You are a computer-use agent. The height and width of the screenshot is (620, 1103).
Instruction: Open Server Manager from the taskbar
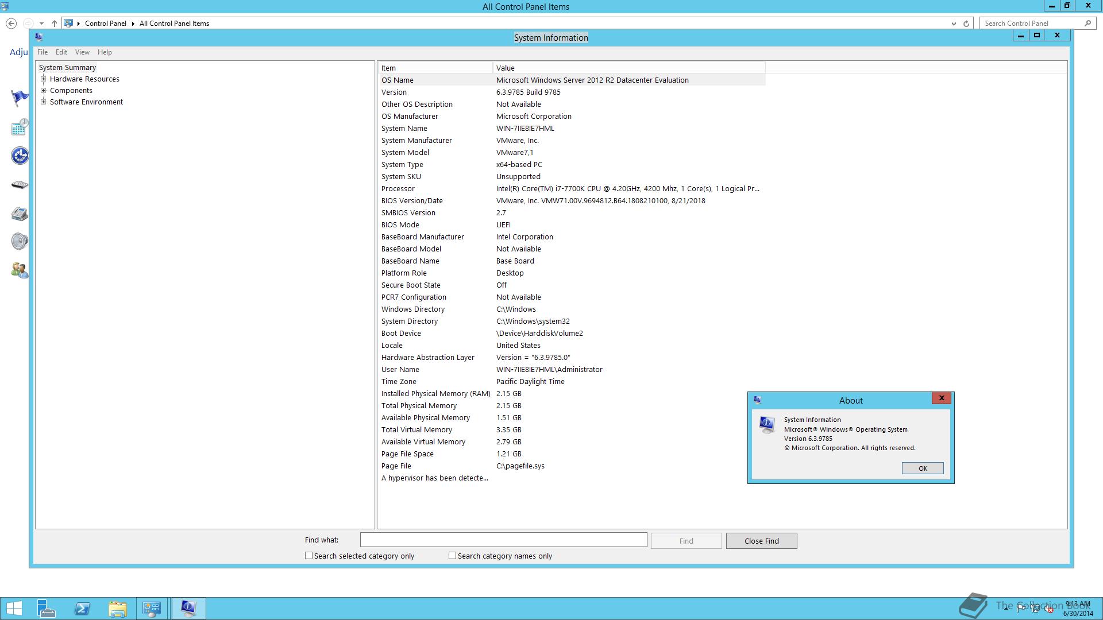(46, 608)
